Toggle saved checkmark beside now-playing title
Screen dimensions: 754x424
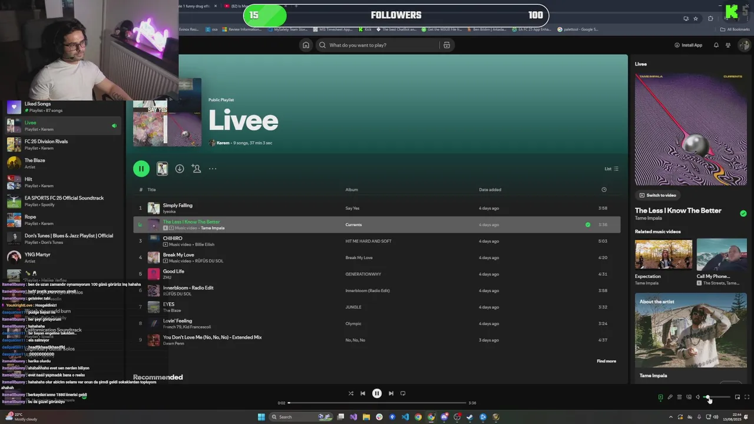pos(743,213)
